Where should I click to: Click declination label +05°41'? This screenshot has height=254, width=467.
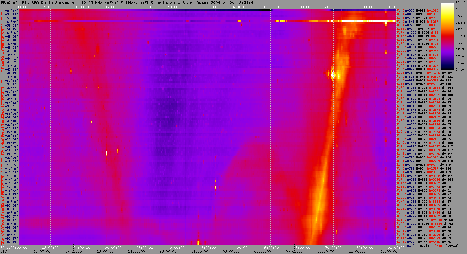click(11, 209)
